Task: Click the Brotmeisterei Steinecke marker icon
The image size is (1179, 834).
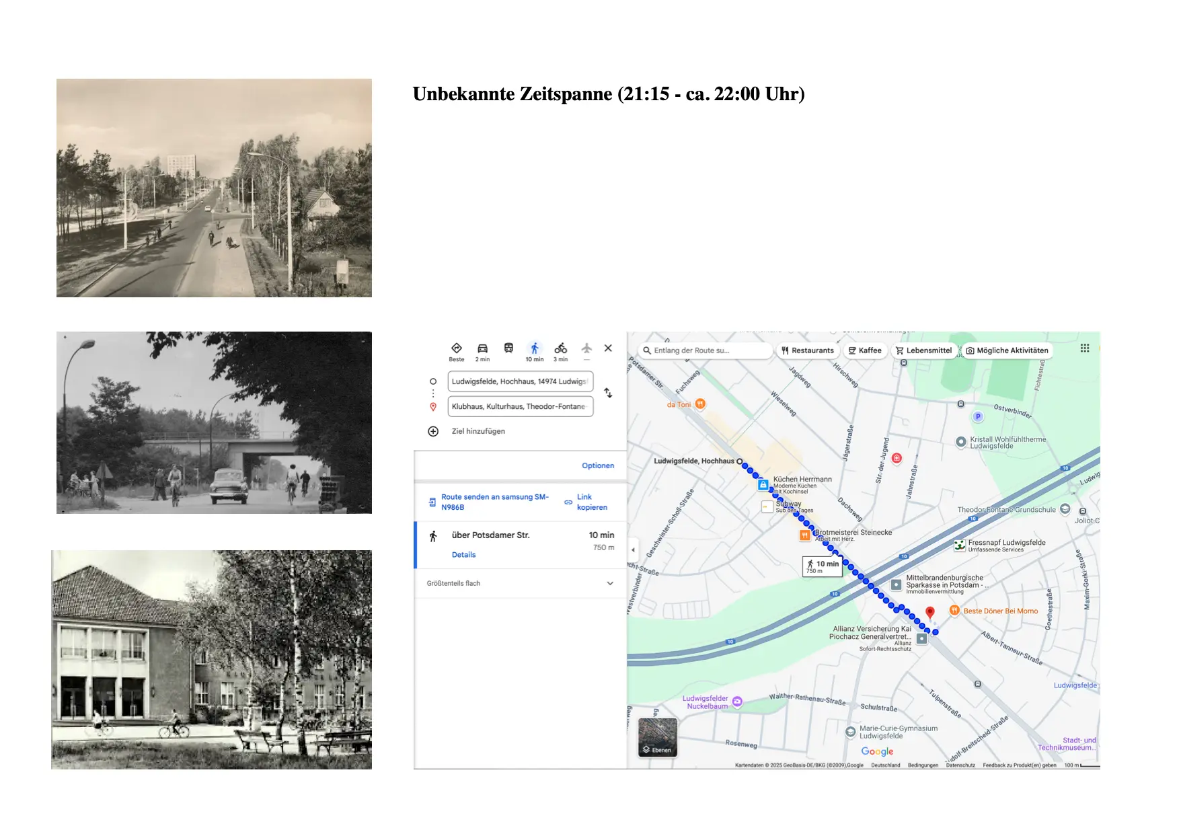Action: click(804, 535)
